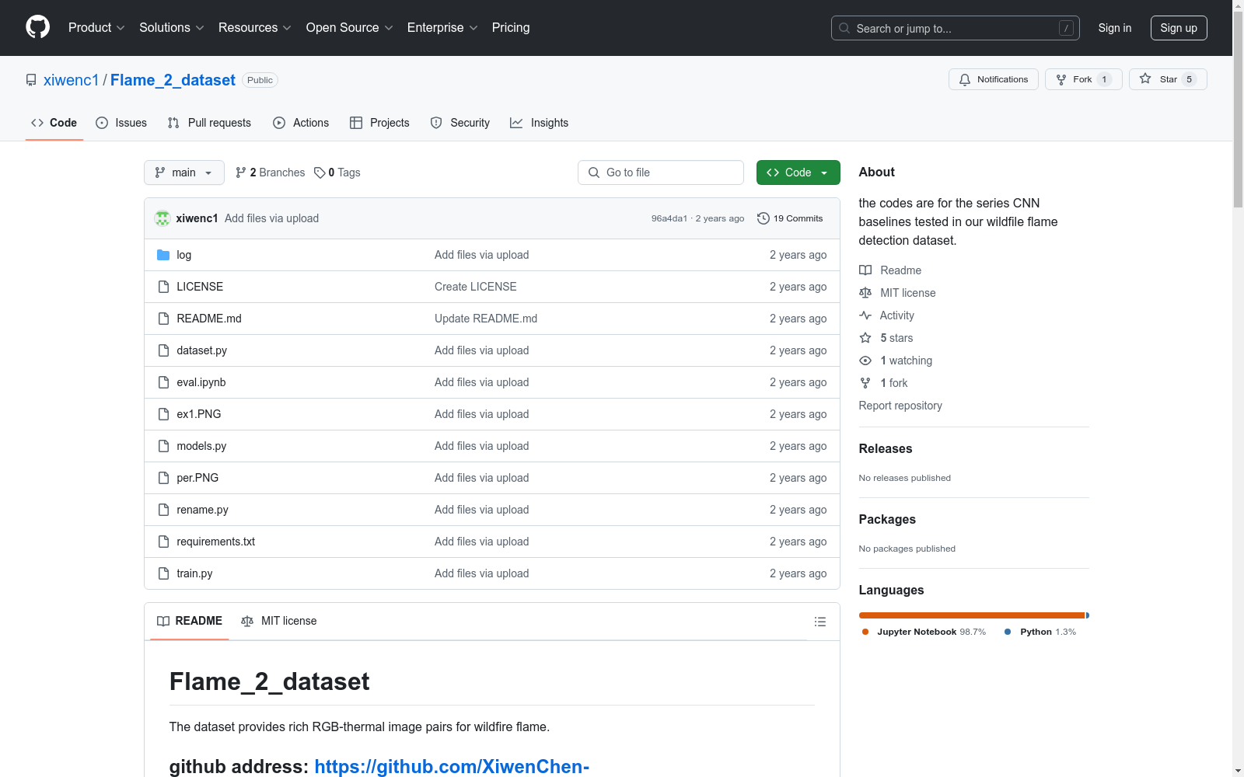
Task: Click the Sign up button
Action: (1179, 28)
